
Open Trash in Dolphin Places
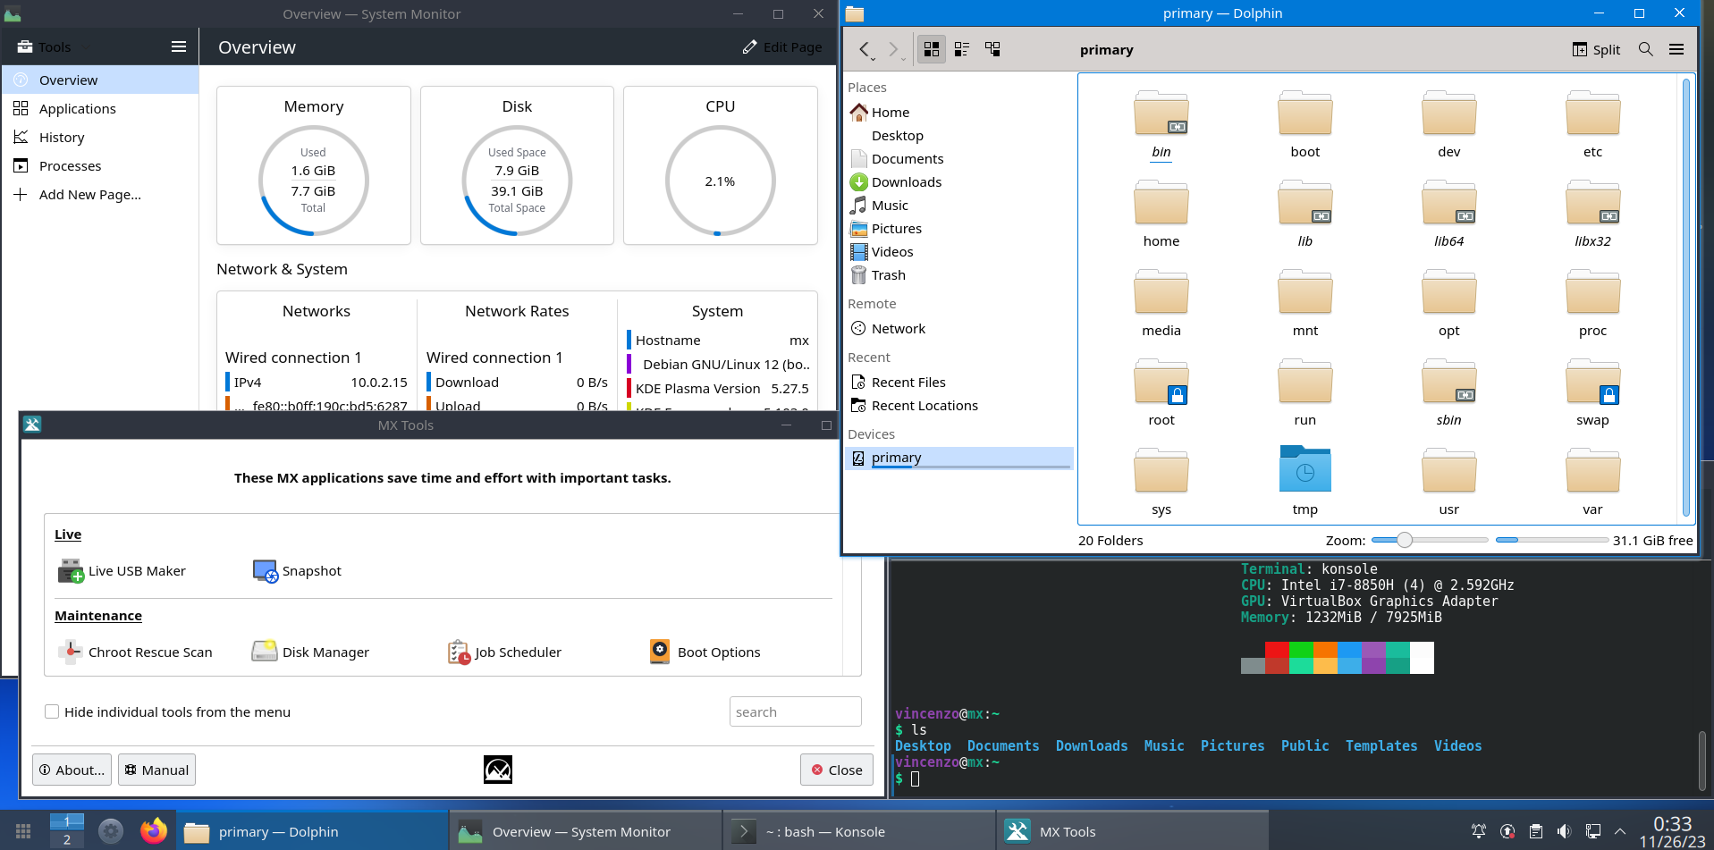[959, 275]
